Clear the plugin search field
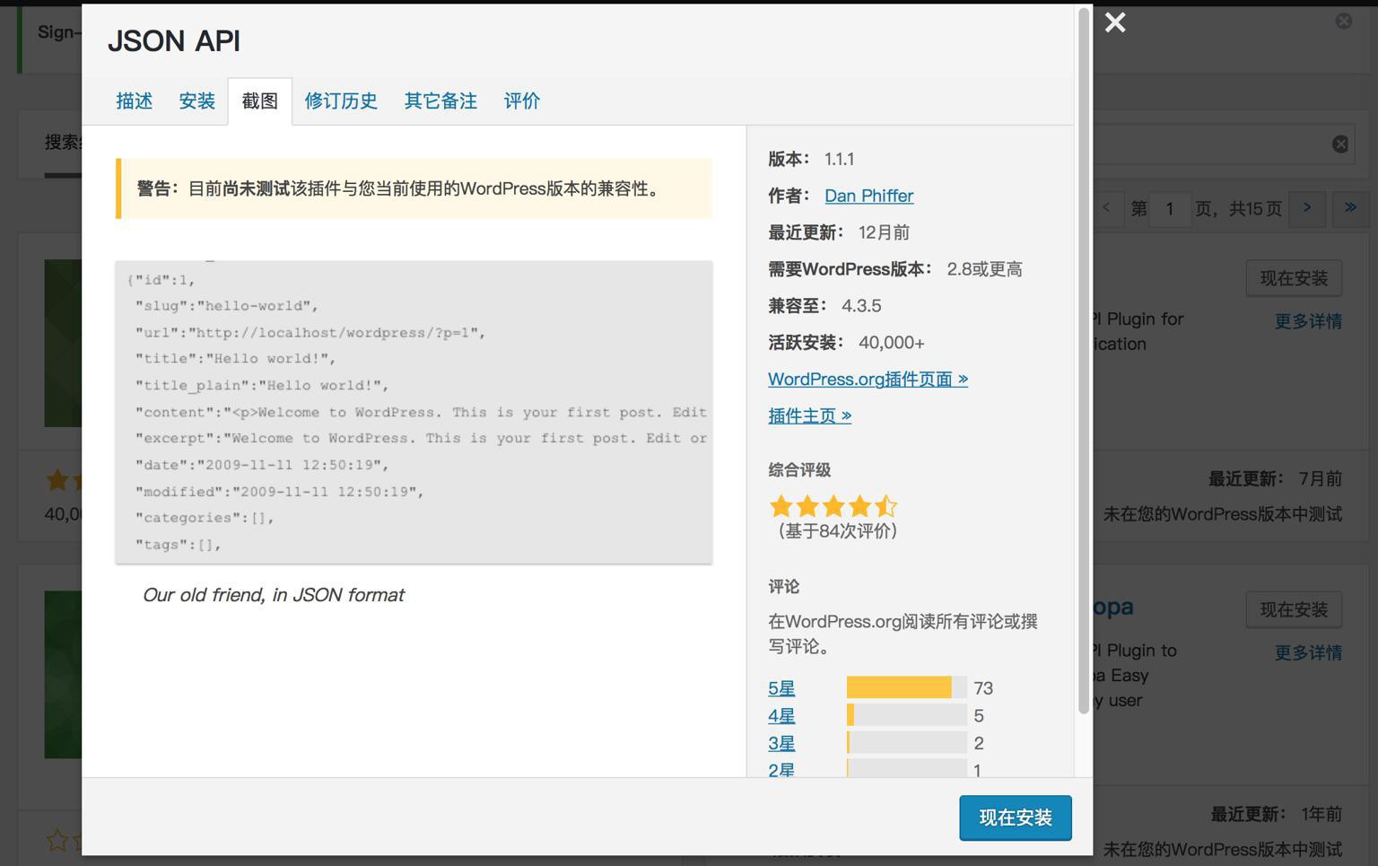Screen dimensions: 1378x866 click(x=1339, y=144)
